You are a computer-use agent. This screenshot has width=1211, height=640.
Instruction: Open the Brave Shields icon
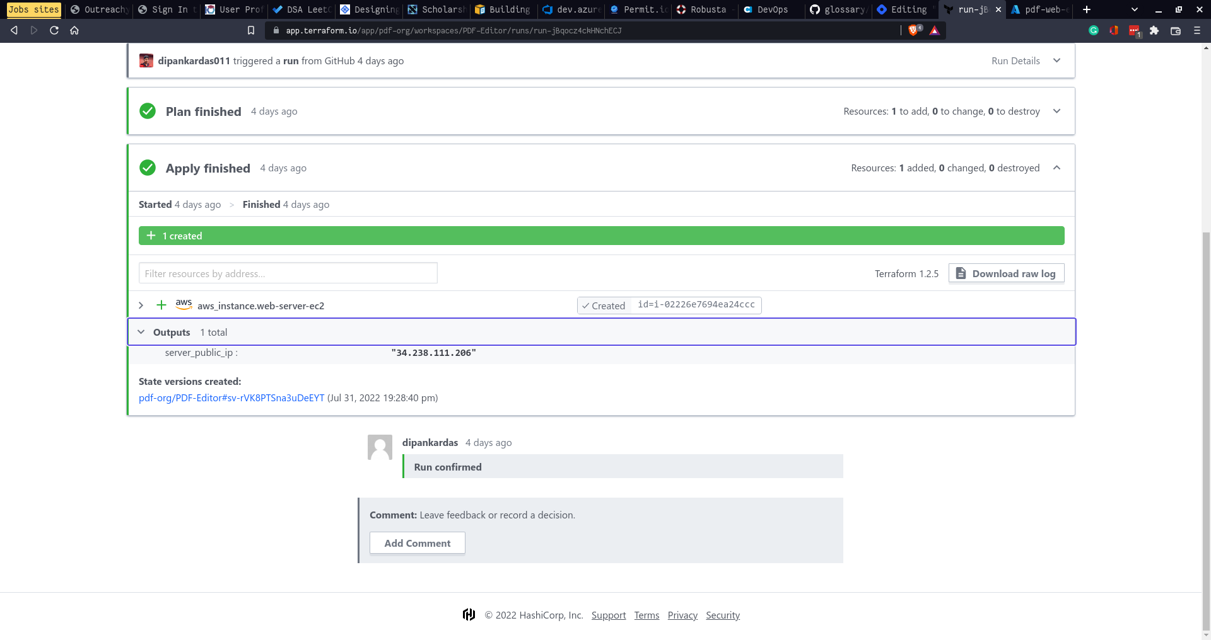[914, 30]
